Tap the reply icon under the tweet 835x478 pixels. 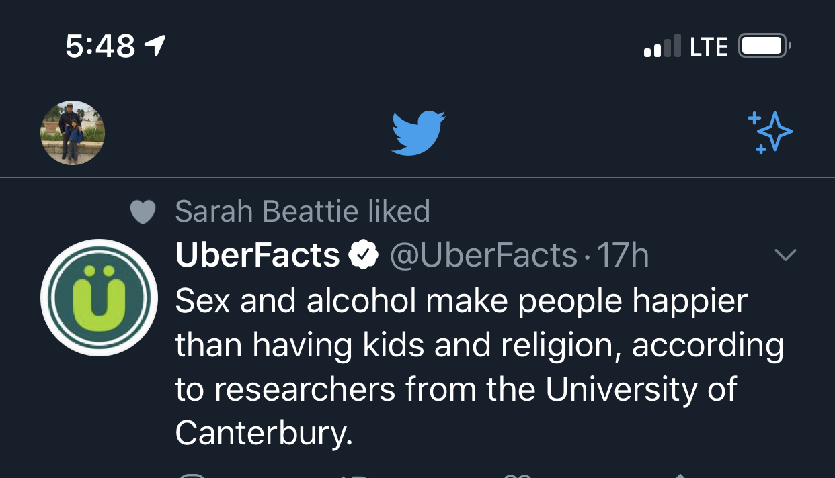coord(192,475)
